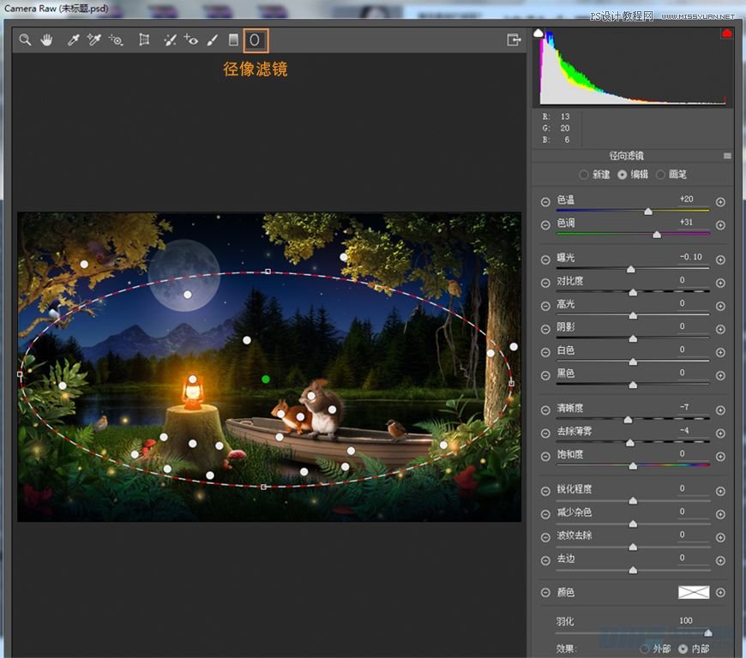
Task: Click the 对比度 slider handle
Action: [633, 292]
